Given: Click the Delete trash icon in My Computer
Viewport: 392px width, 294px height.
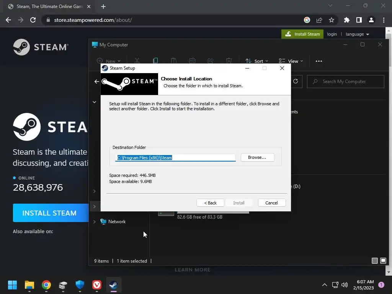Looking at the screenshot, I should pos(229,61).
